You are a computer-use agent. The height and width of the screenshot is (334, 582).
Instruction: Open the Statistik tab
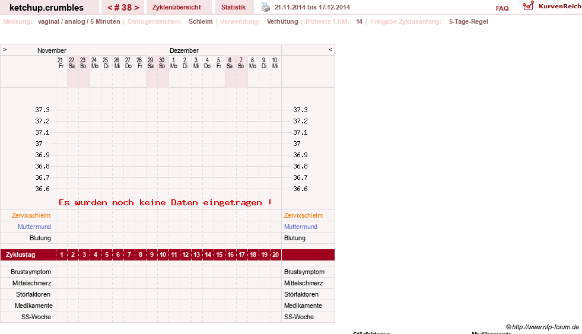[234, 7]
